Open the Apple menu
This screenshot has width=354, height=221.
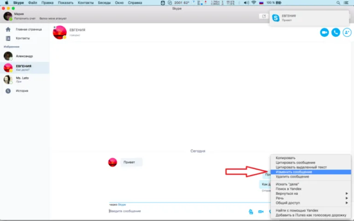[x=6, y=3]
